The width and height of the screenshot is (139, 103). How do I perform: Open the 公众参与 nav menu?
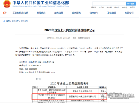point(94,13)
